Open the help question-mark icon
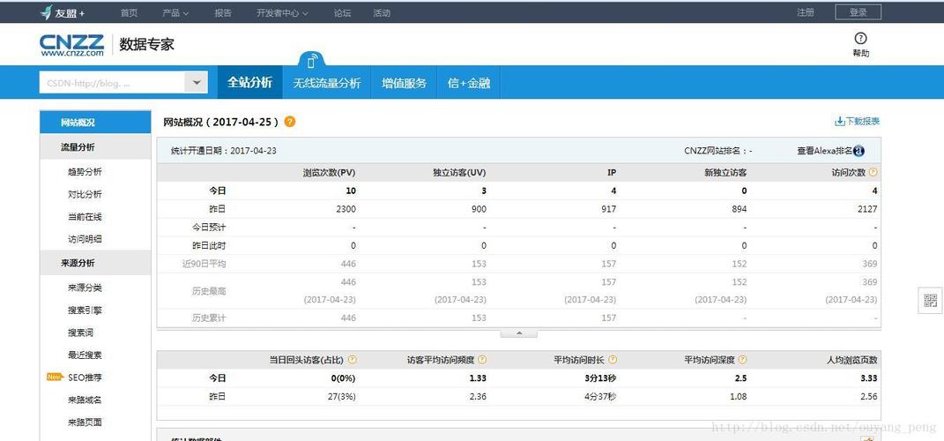The image size is (944, 441). click(860, 39)
